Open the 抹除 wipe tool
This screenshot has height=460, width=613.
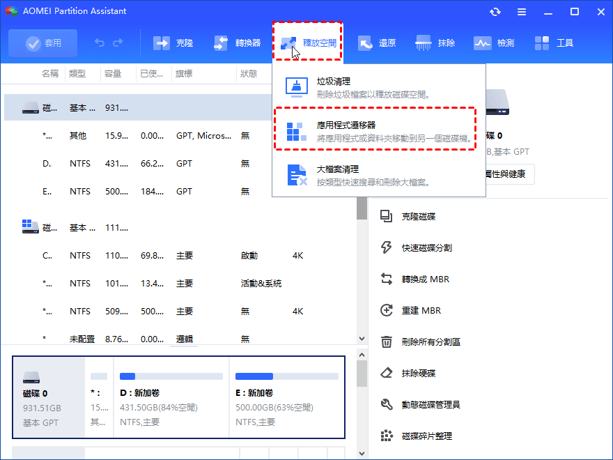435,43
